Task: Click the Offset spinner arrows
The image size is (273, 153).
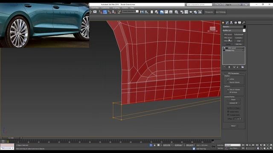Action: click(x=241, y=119)
